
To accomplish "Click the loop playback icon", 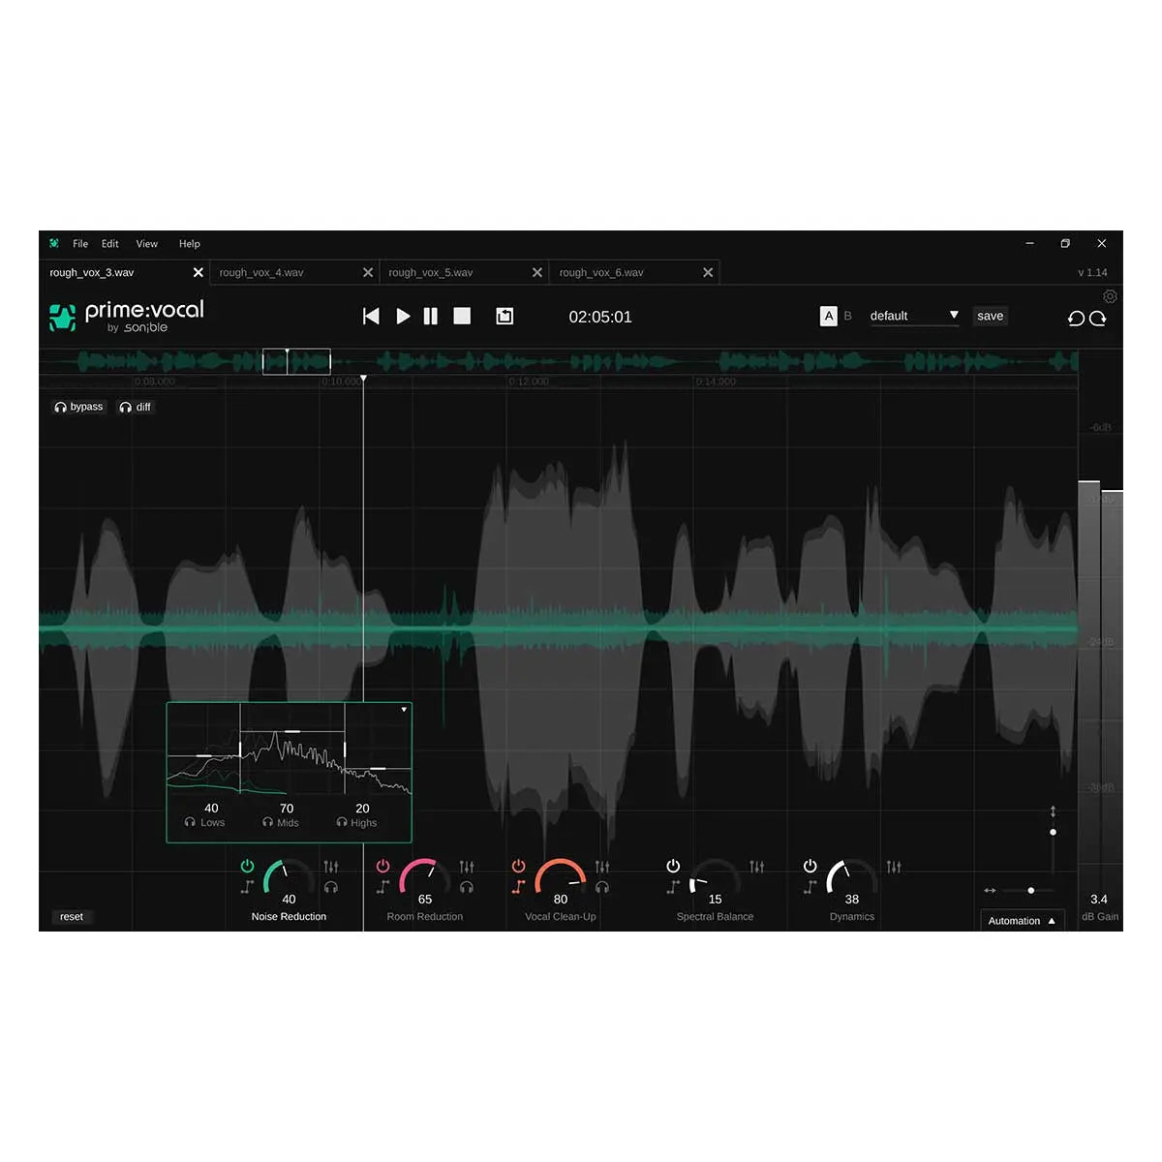I will [x=505, y=316].
